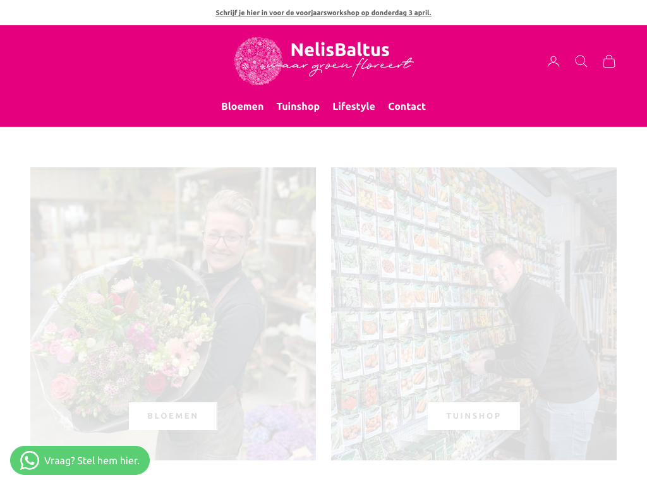
Task: Start chat via Vraag? Stel hem hier
Action: click(x=80, y=460)
